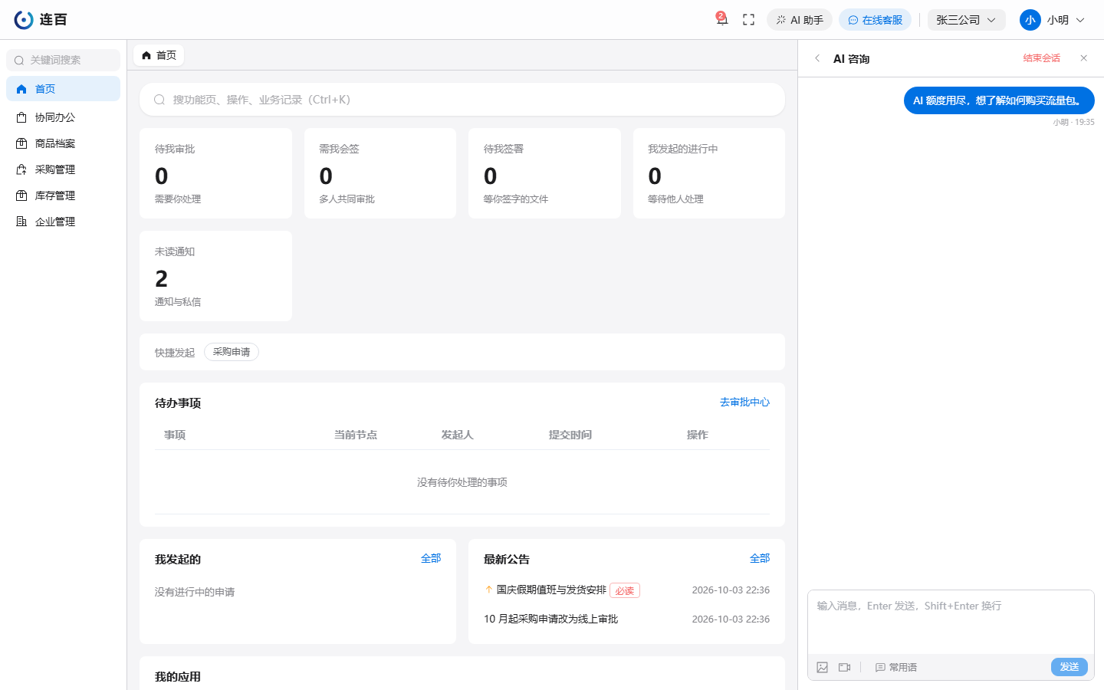Click into the chat message input box

coord(951,622)
